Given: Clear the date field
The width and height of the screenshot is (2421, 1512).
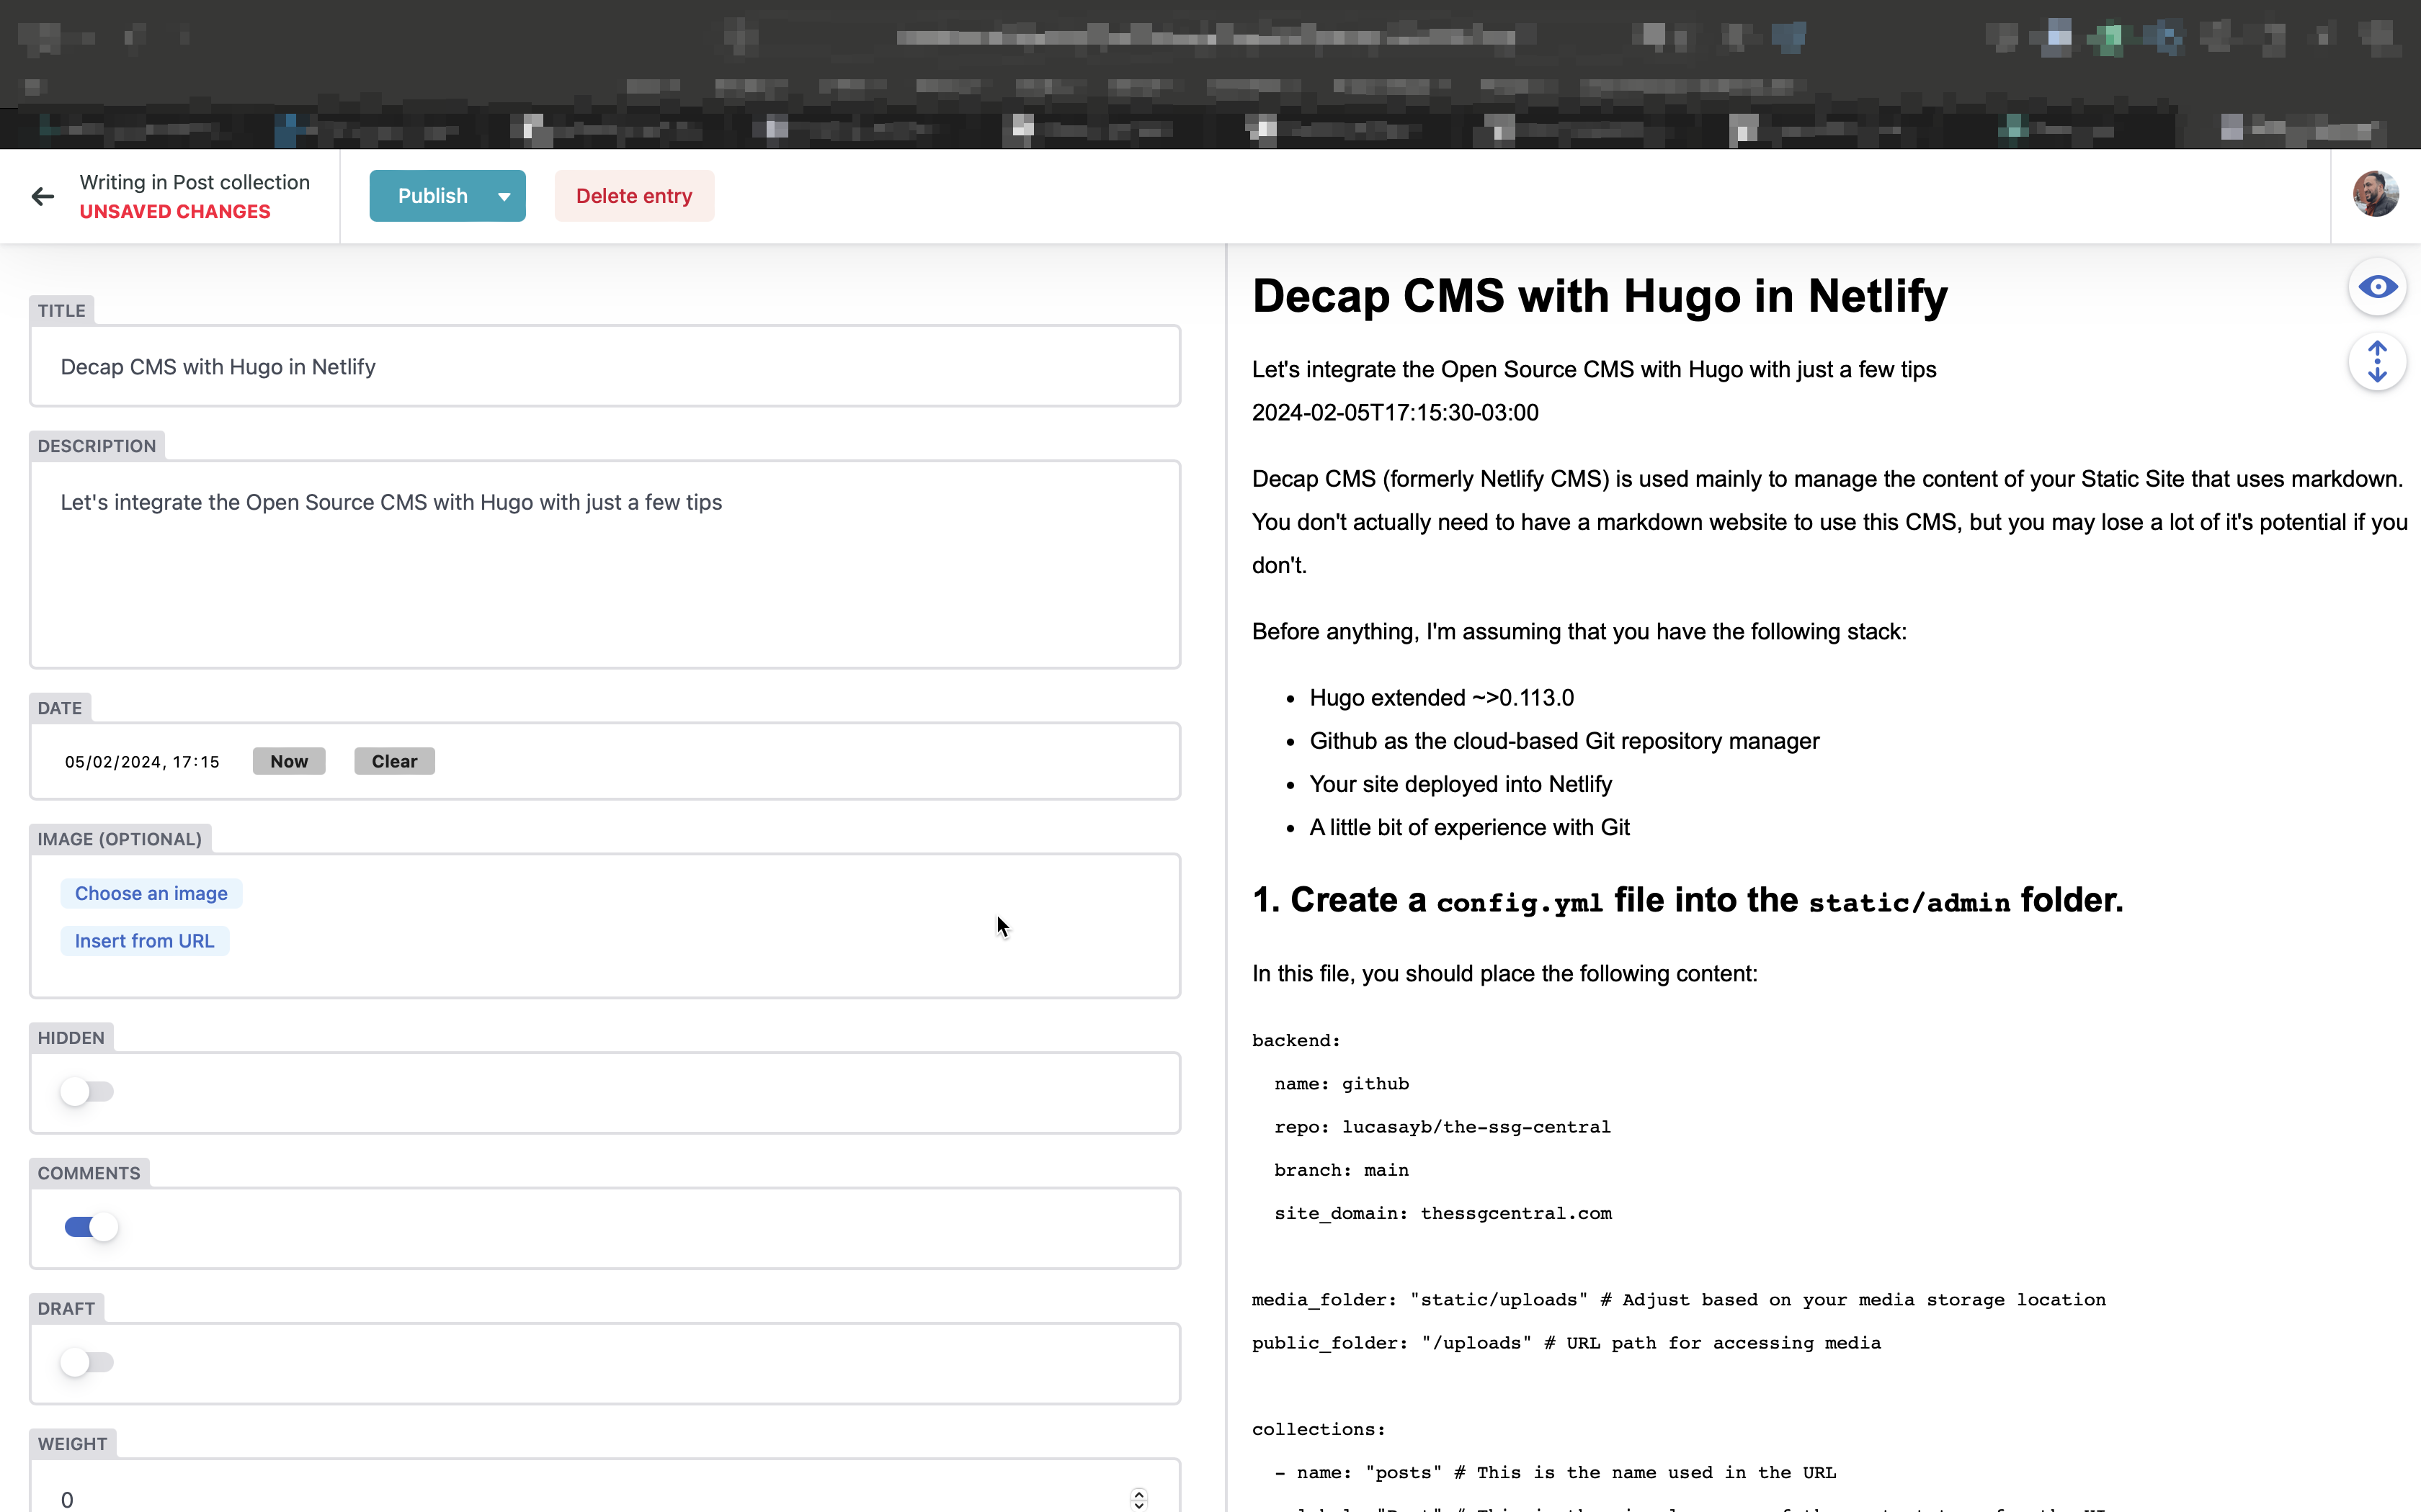Looking at the screenshot, I should pos(394,761).
